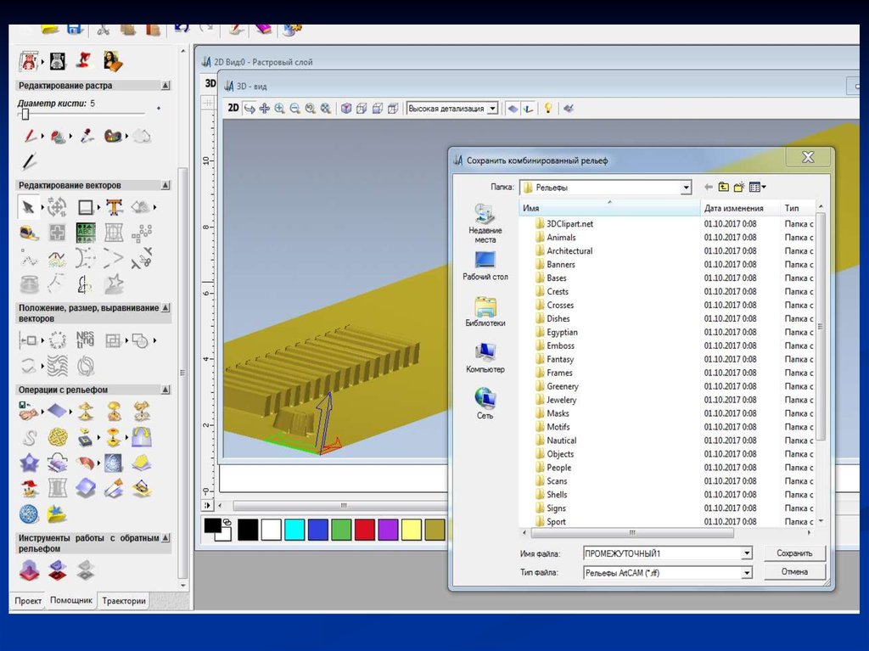Image resolution: width=869 pixels, height=651 pixels.
Task: Click the Сохранить button
Action: [794, 553]
